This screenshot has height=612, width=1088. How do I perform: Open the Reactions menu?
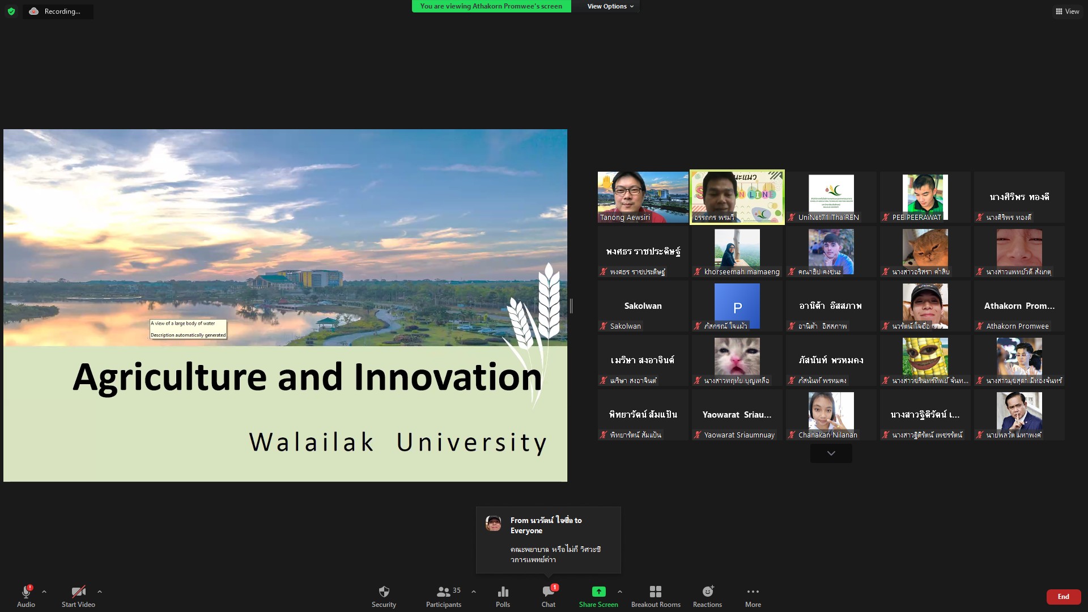coord(707,592)
